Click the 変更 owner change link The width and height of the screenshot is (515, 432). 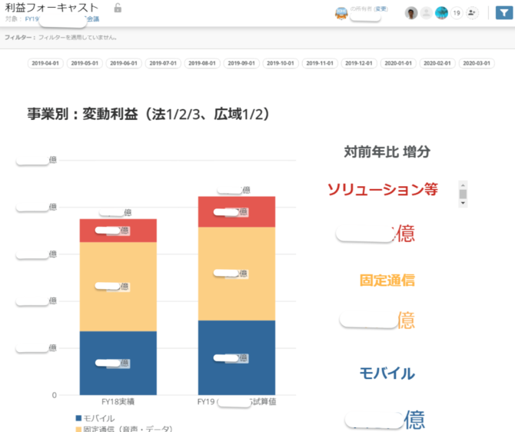pos(381,9)
